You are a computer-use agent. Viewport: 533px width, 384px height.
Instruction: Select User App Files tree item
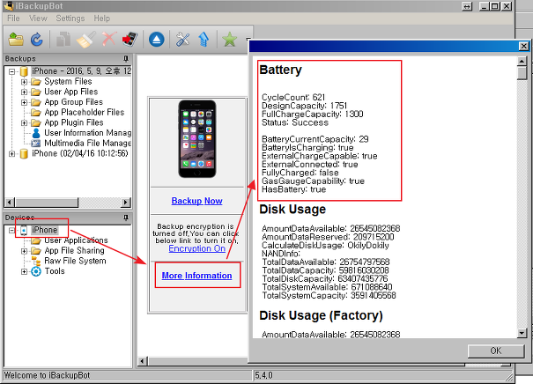click(x=71, y=92)
